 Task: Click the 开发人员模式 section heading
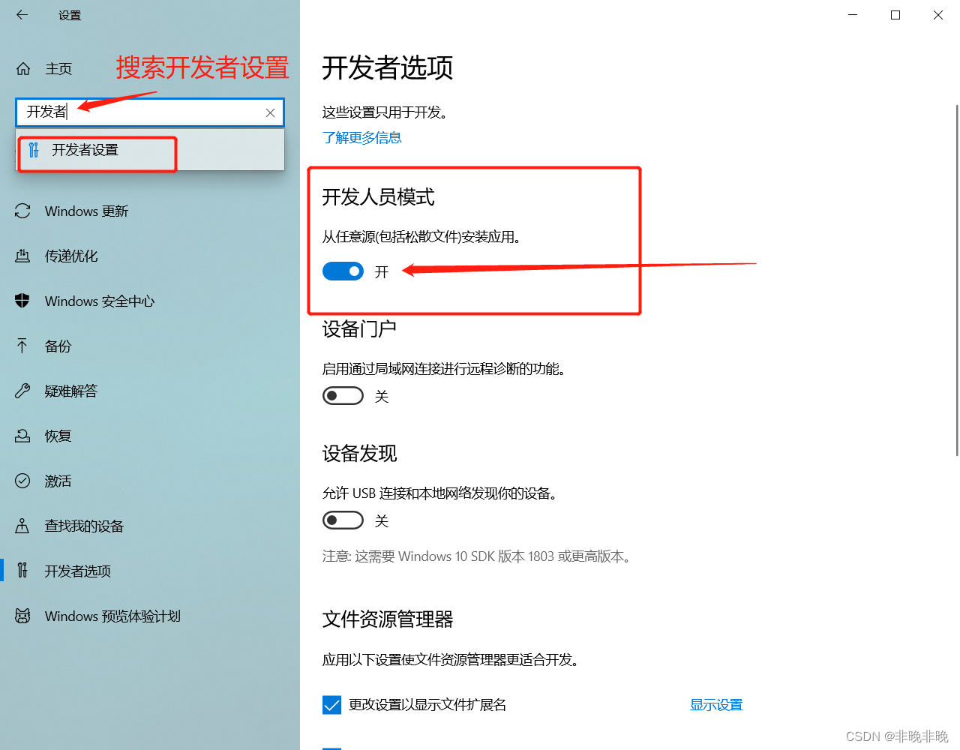point(379,197)
